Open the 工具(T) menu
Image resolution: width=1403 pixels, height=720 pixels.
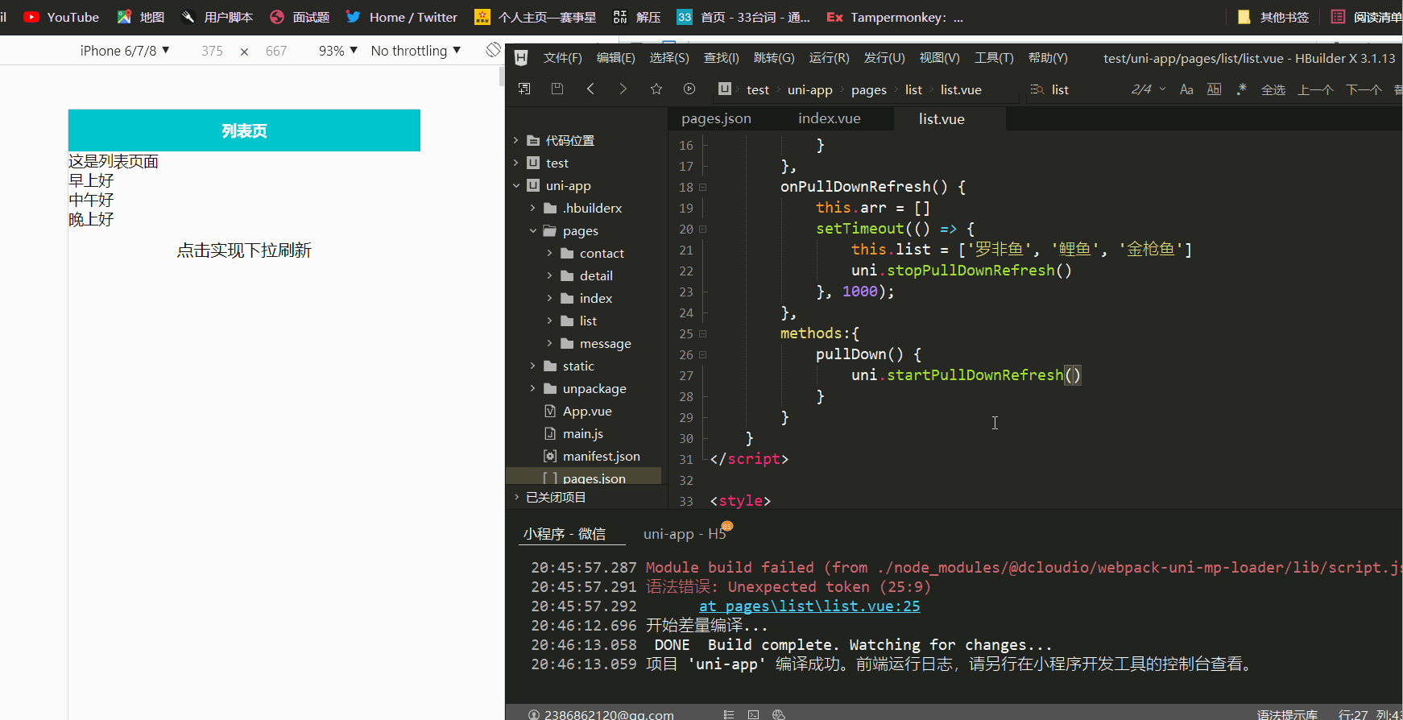coord(994,58)
